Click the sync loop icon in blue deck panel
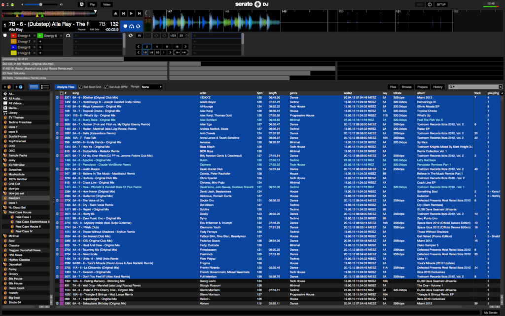 pyautogui.click(x=138, y=27)
